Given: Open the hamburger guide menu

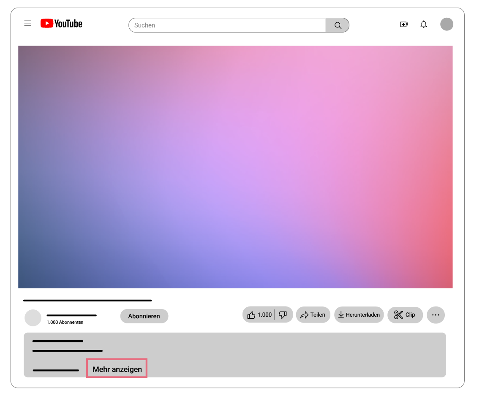Looking at the screenshot, I should [x=28, y=23].
